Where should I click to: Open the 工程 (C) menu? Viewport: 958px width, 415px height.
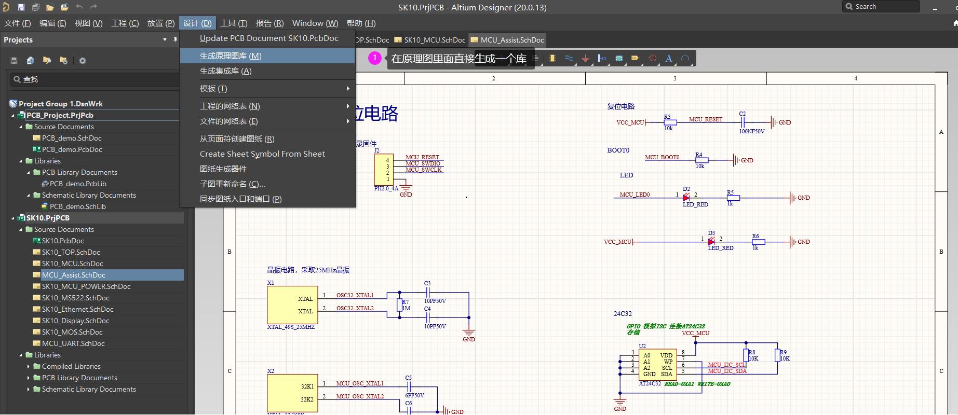(125, 23)
